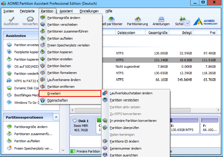The image size is (223, 157).
Task: Click Partition erweitern in the Assistenten list
Action: [x=26, y=45]
